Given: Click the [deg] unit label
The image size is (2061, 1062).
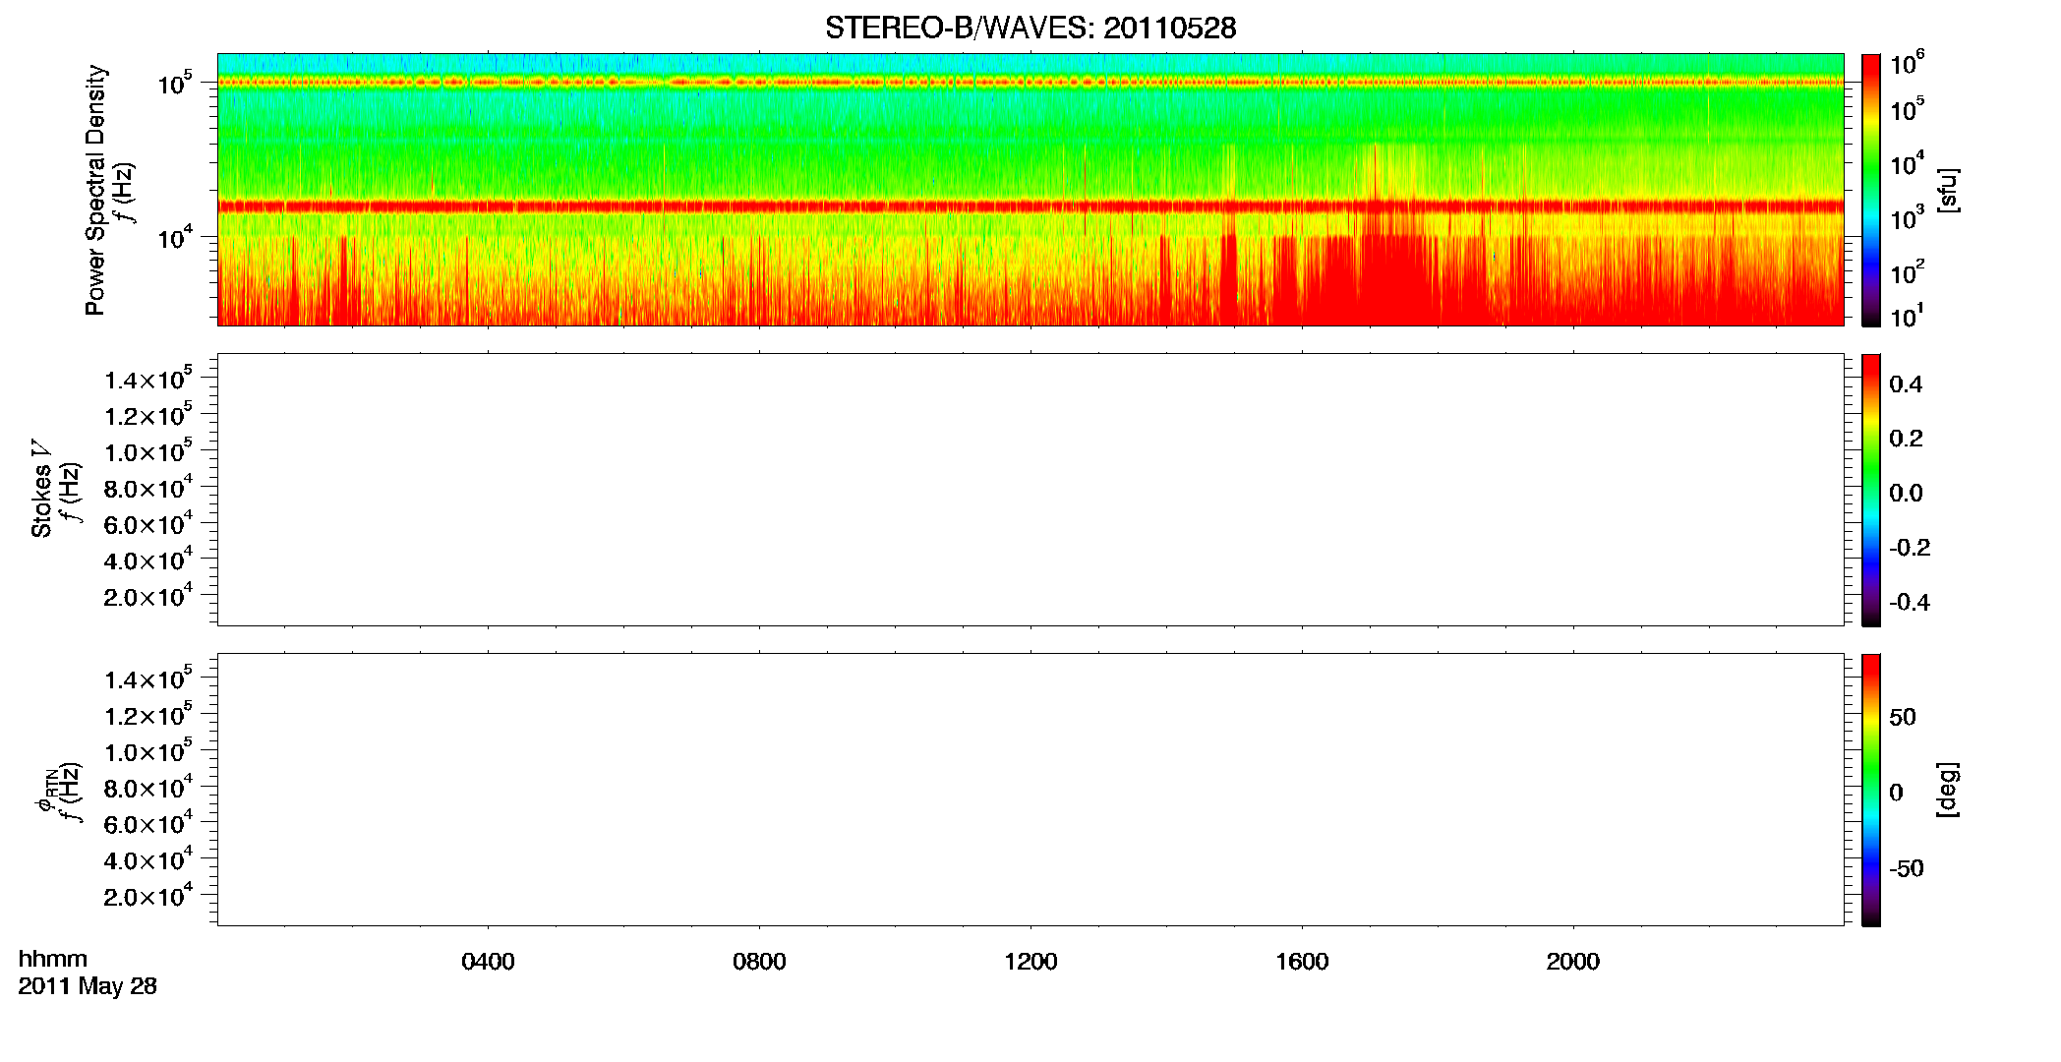Looking at the screenshot, I should [x=1948, y=790].
